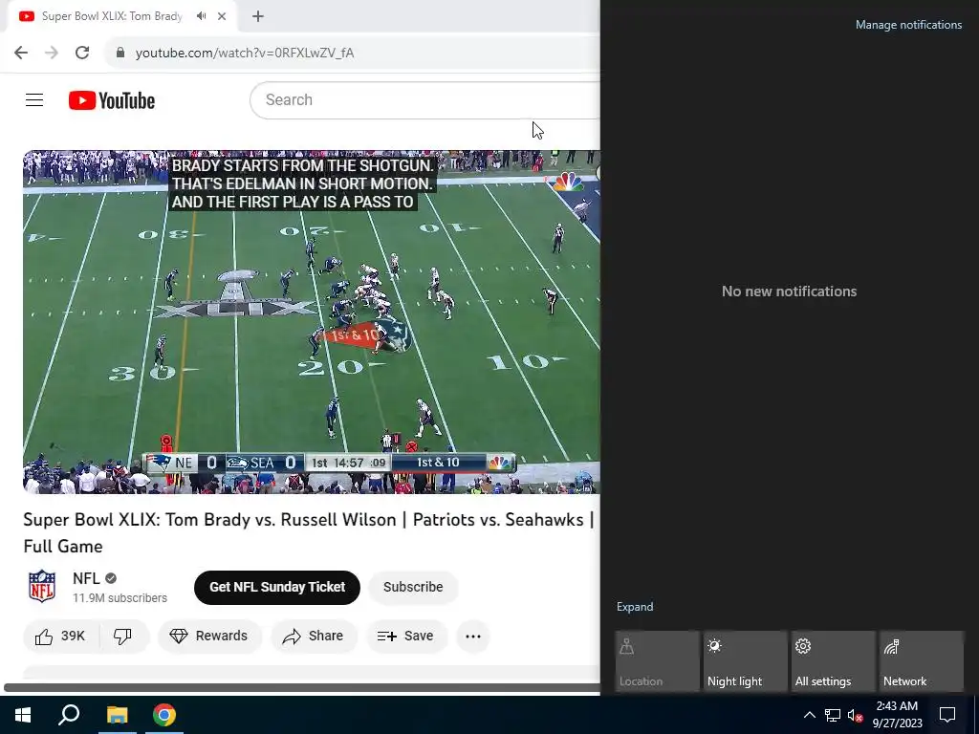Like the video with the thumbs-up 39K button
979x734 pixels.
(x=60, y=636)
